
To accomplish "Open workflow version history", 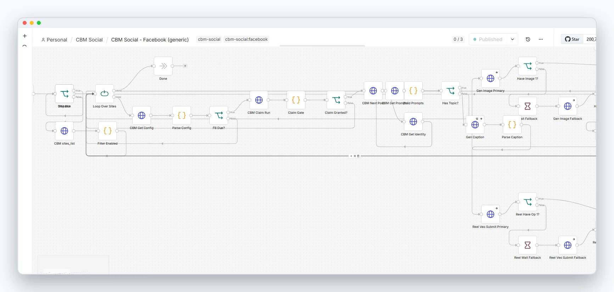I will [528, 39].
